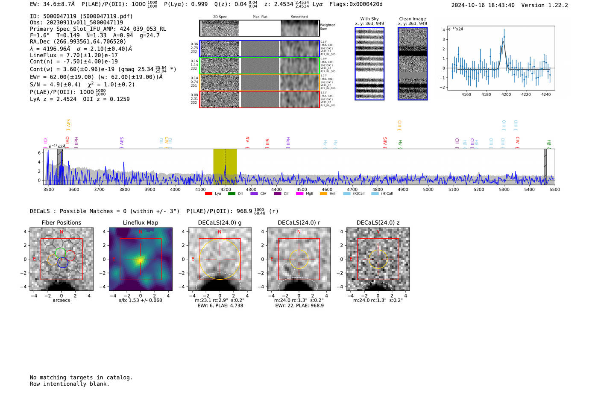Click the orange HeII legend swatch

point(323,193)
